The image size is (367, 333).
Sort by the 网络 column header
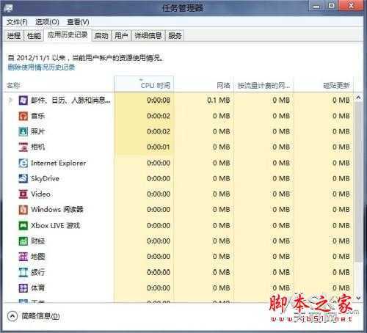[204, 85]
